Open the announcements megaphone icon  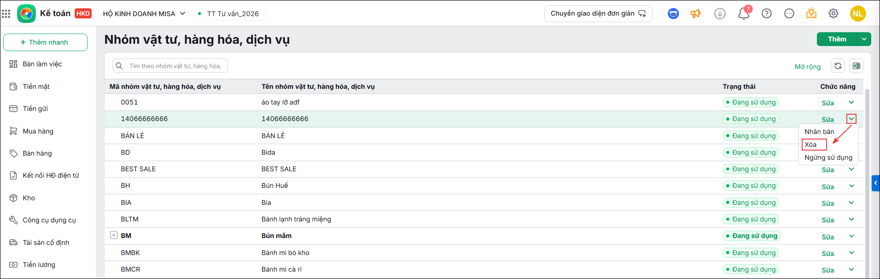(696, 14)
